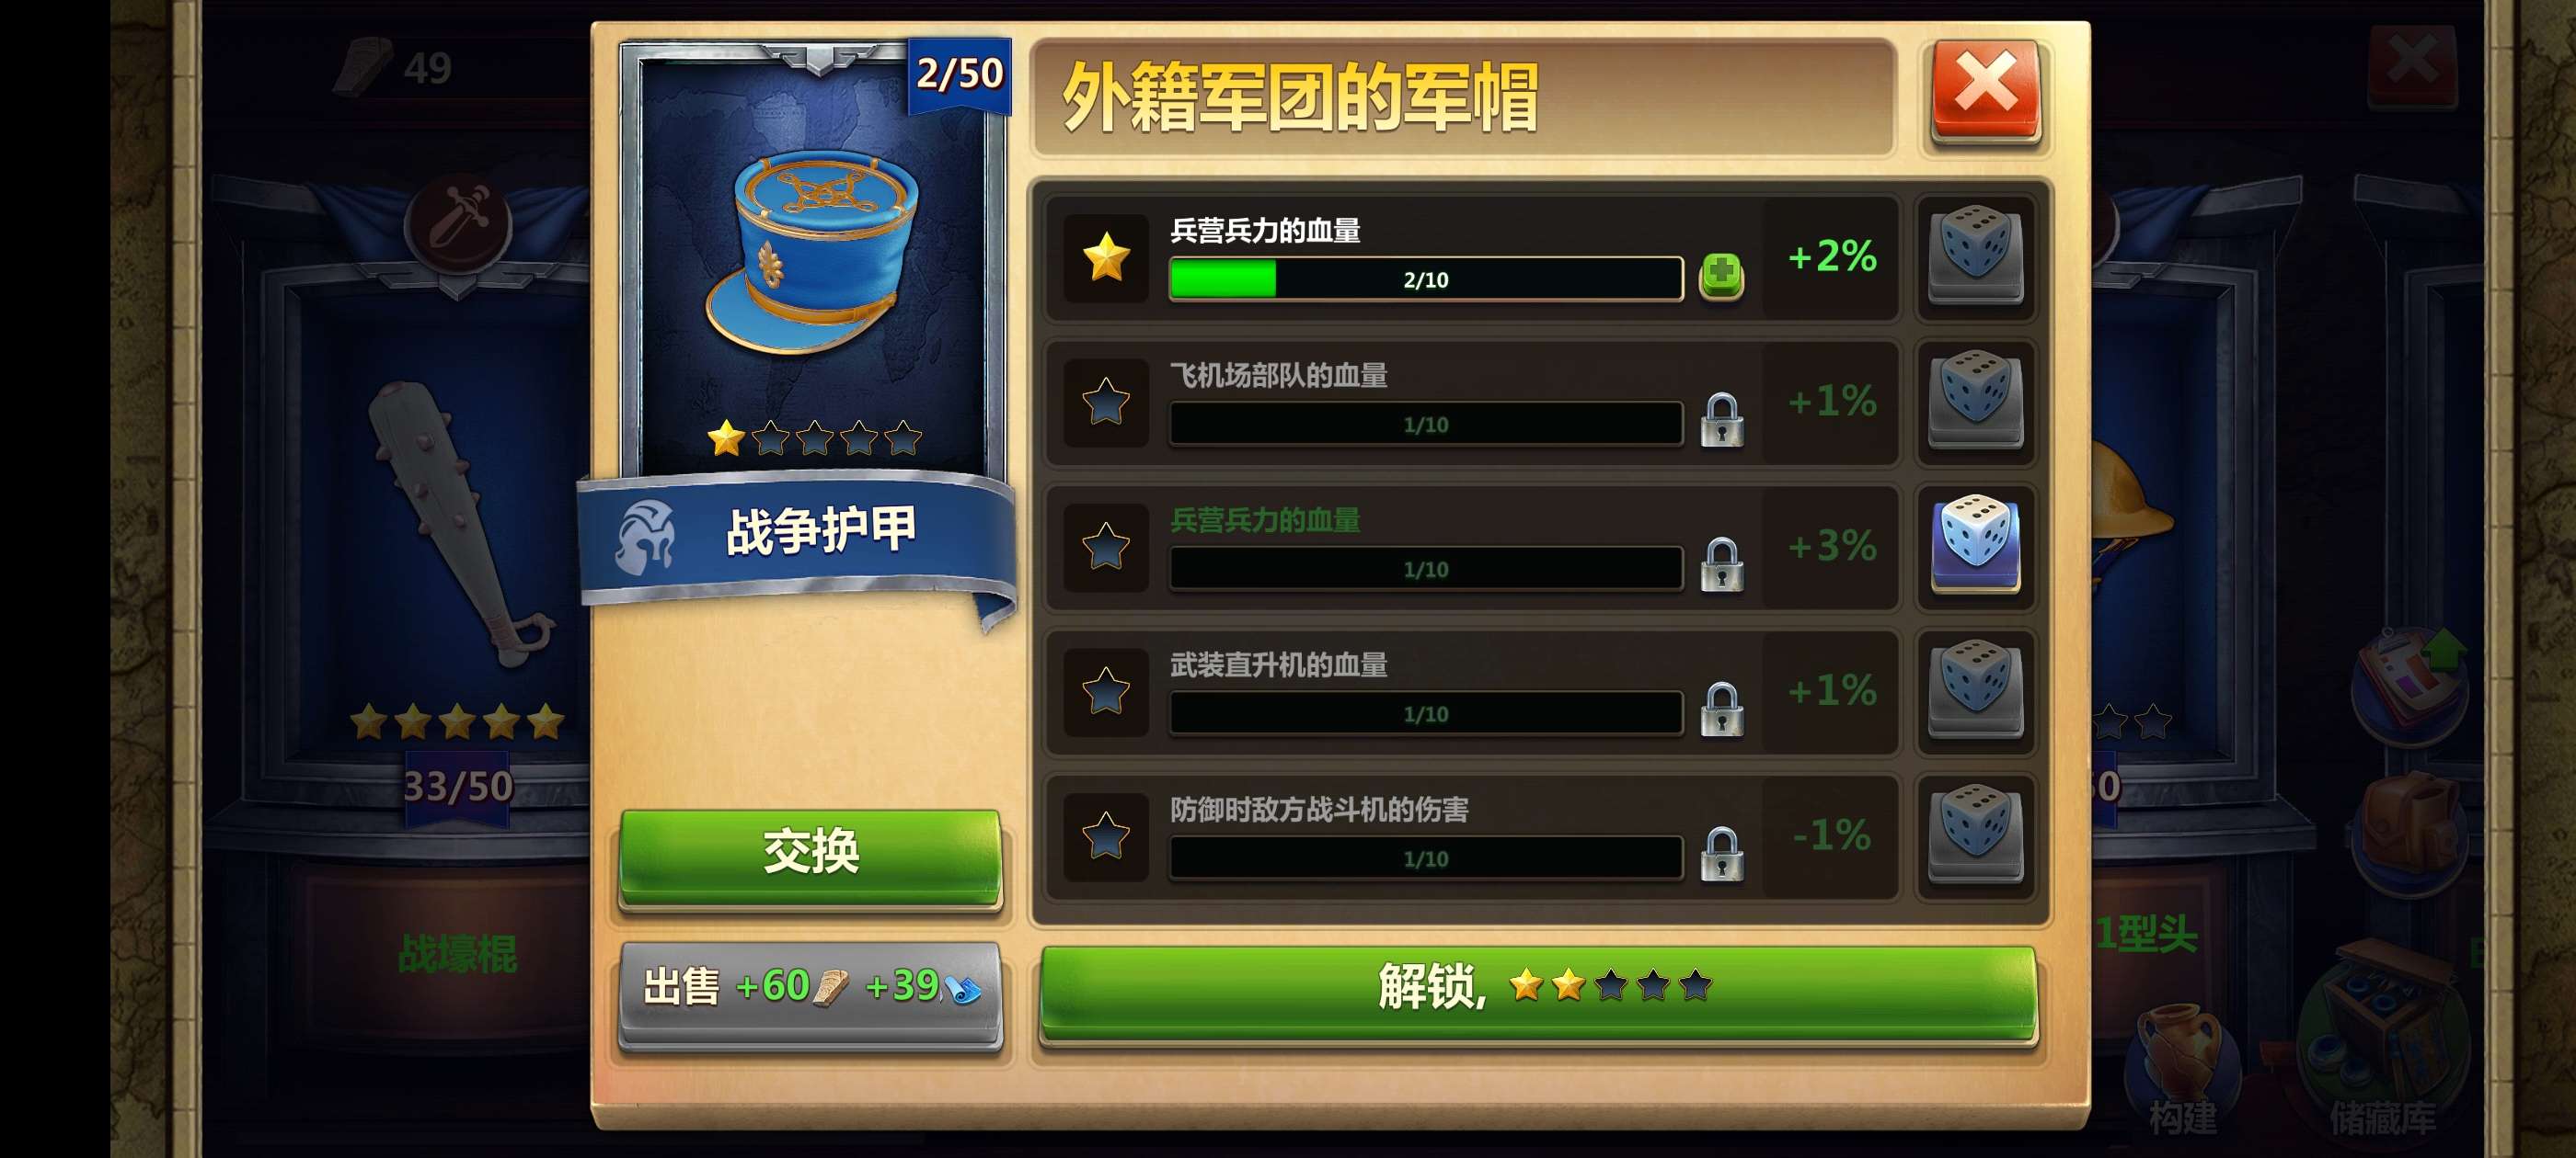Roll the dice for 防御时敌方战斗机的伤害
Viewport: 2576px width, 1158px height.
pyautogui.click(x=1975, y=834)
